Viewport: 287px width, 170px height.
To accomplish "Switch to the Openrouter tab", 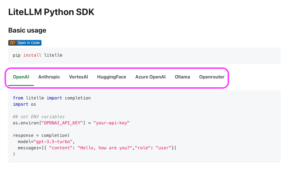I will click(212, 77).
